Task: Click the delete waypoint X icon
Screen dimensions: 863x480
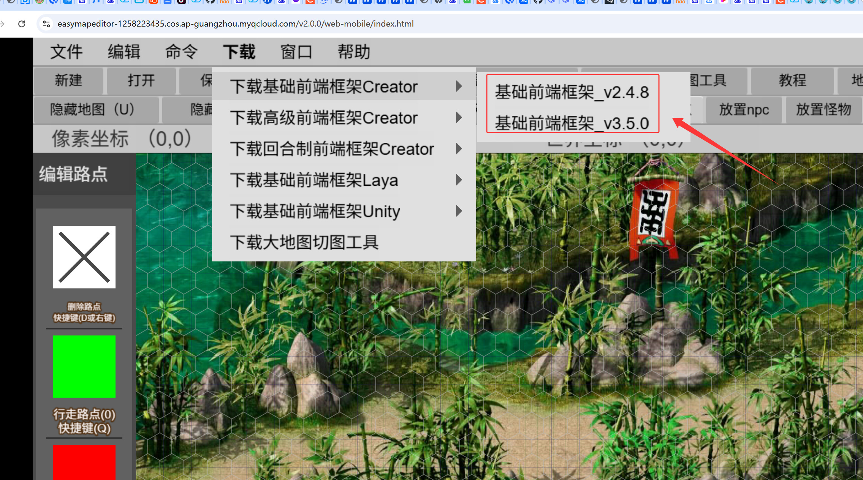Action: [84, 257]
